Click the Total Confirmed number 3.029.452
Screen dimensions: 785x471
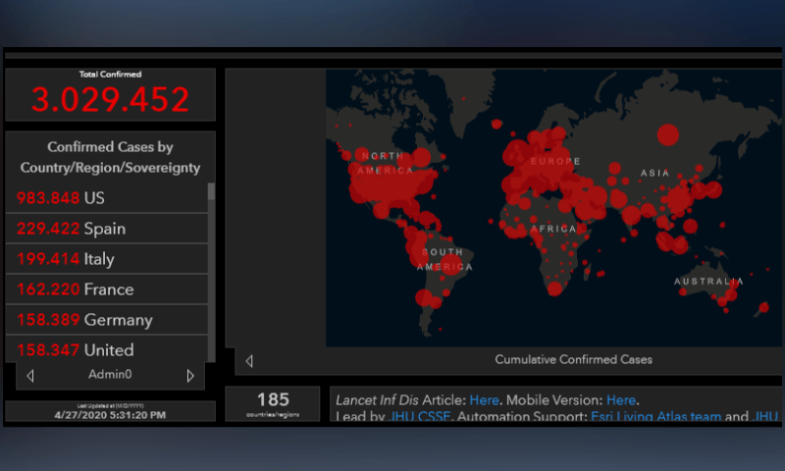pyautogui.click(x=110, y=99)
